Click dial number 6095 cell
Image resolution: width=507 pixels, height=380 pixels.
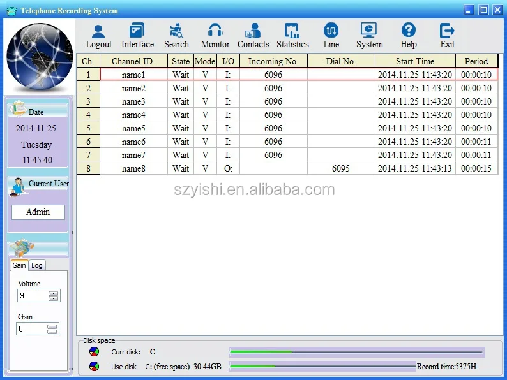point(341,168)
